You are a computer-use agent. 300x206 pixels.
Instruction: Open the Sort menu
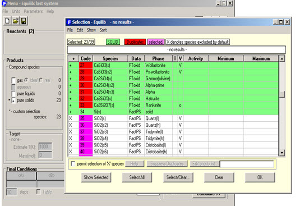pyautogui.click(x=103, y=30)
